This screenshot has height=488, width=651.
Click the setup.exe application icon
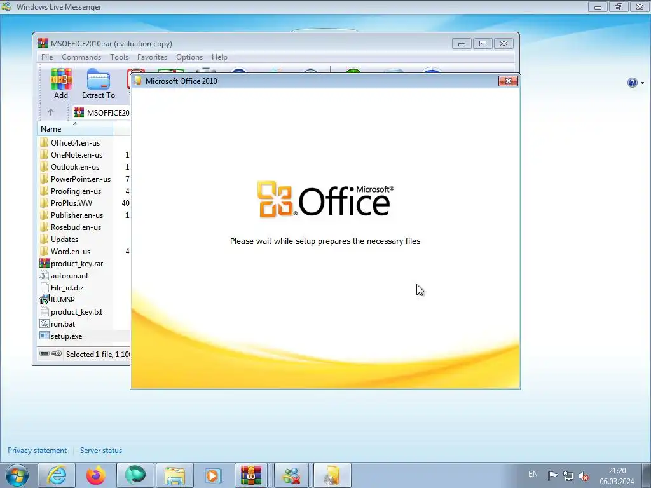(44, 335)
